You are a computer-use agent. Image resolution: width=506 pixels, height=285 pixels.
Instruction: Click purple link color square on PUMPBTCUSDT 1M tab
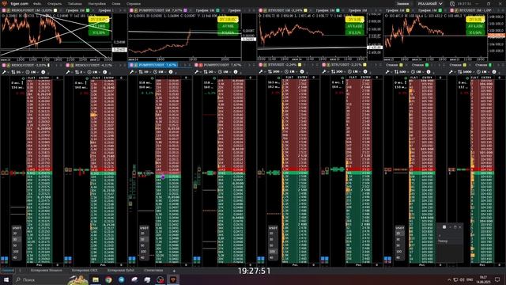[x=185, y=10]
